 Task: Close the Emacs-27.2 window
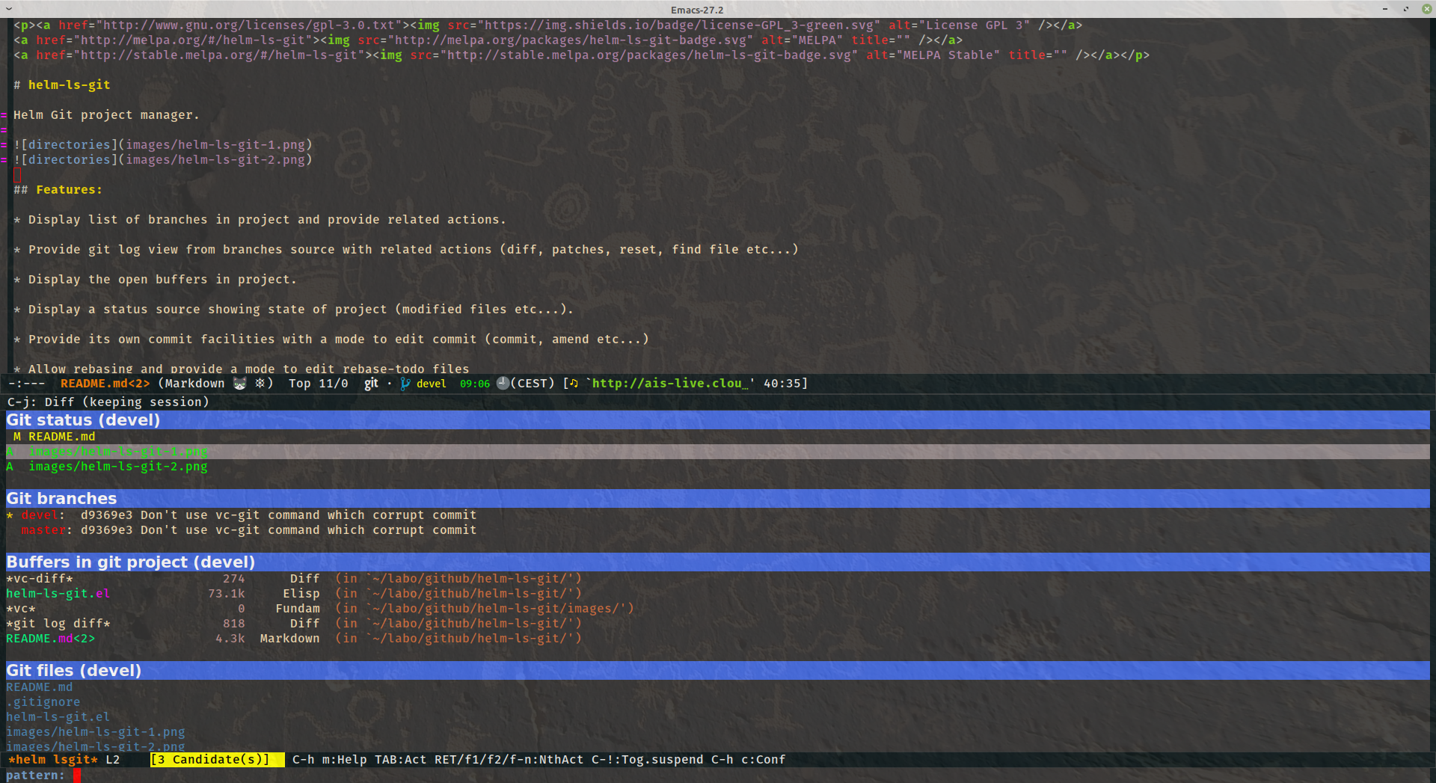[1426, 10]
